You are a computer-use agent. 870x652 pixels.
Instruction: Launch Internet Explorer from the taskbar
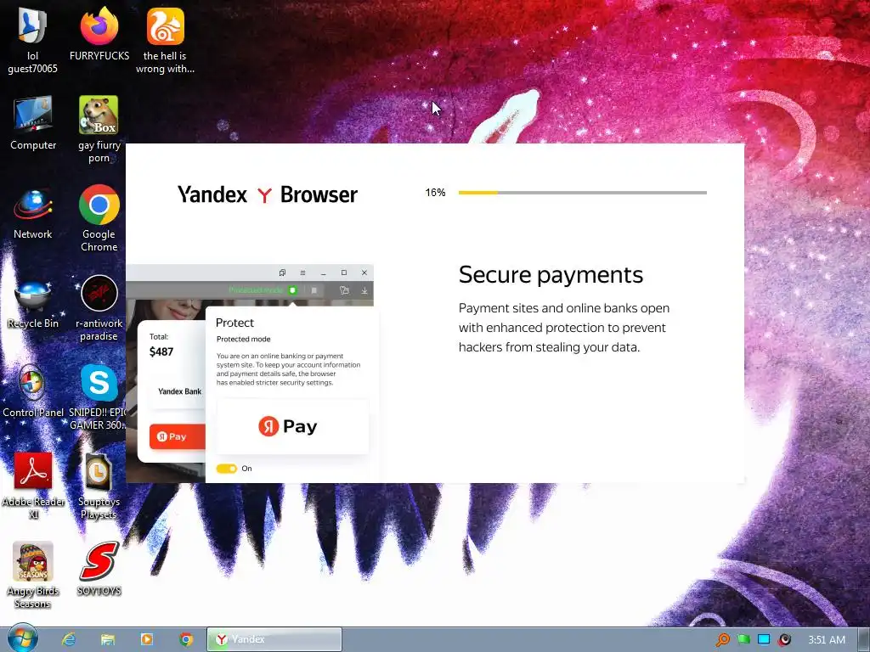pos(69,639)
